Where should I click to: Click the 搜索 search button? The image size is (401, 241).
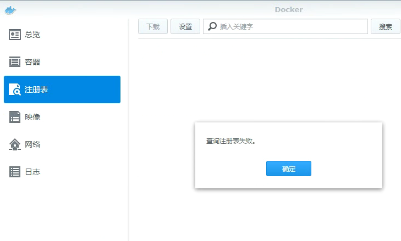386,26
